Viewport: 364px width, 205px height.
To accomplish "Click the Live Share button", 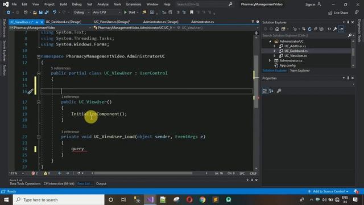I will coord(338,13).
